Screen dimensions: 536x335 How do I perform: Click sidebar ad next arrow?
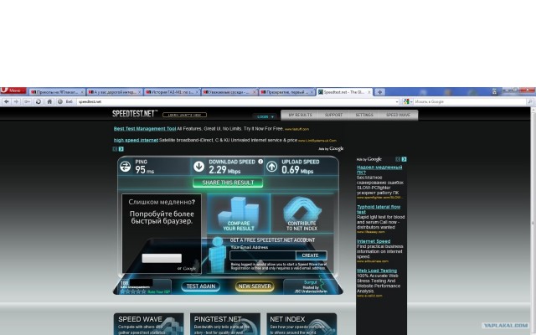[404, 159]
